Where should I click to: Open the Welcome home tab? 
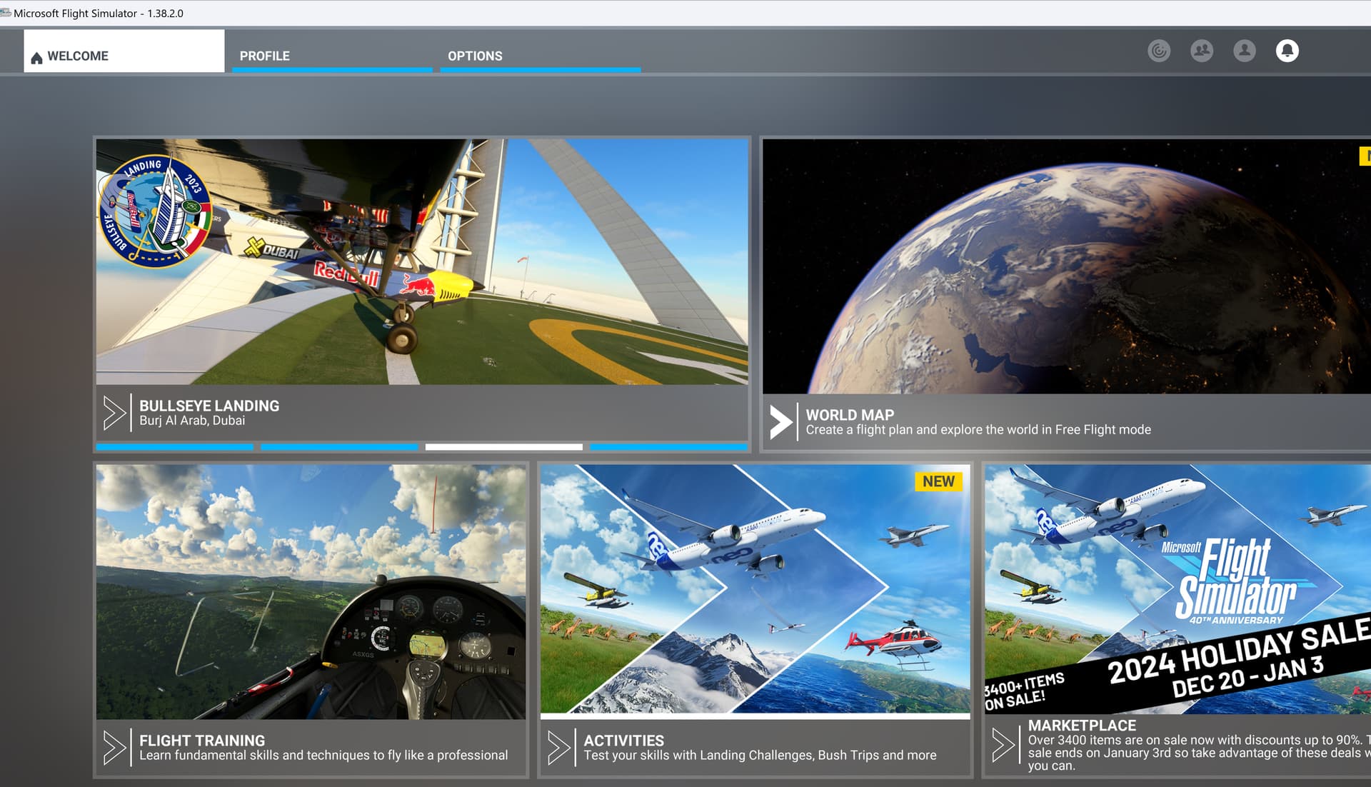(124, 51)
